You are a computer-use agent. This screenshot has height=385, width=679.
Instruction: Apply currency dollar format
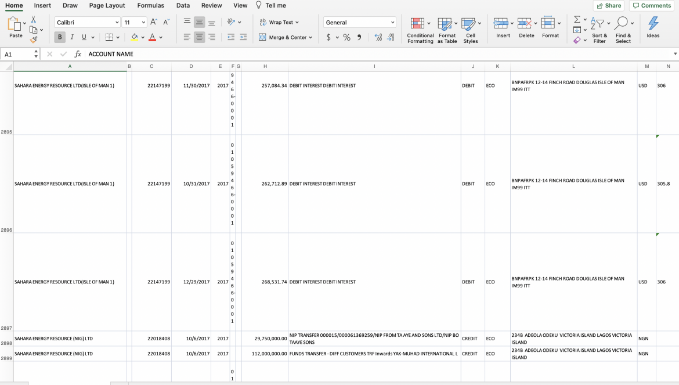click(328, 37)
